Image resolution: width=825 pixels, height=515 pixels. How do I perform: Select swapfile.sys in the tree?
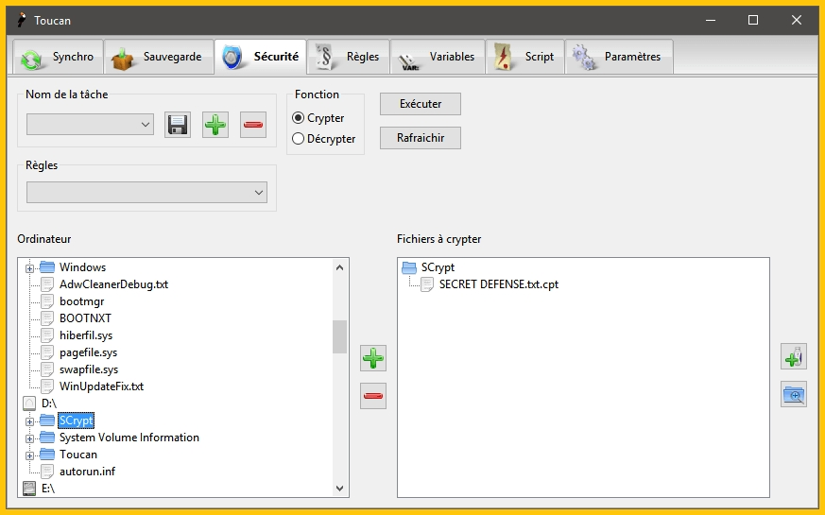[89, 369]
